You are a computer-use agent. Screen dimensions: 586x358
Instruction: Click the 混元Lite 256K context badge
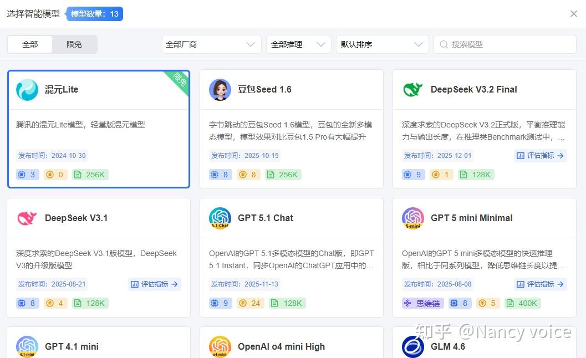click(x=90, y=175)
